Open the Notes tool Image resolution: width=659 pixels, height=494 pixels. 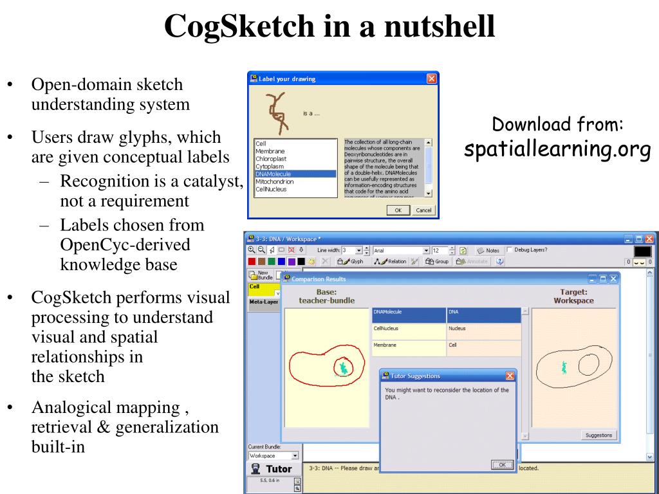tap(488, 250)
